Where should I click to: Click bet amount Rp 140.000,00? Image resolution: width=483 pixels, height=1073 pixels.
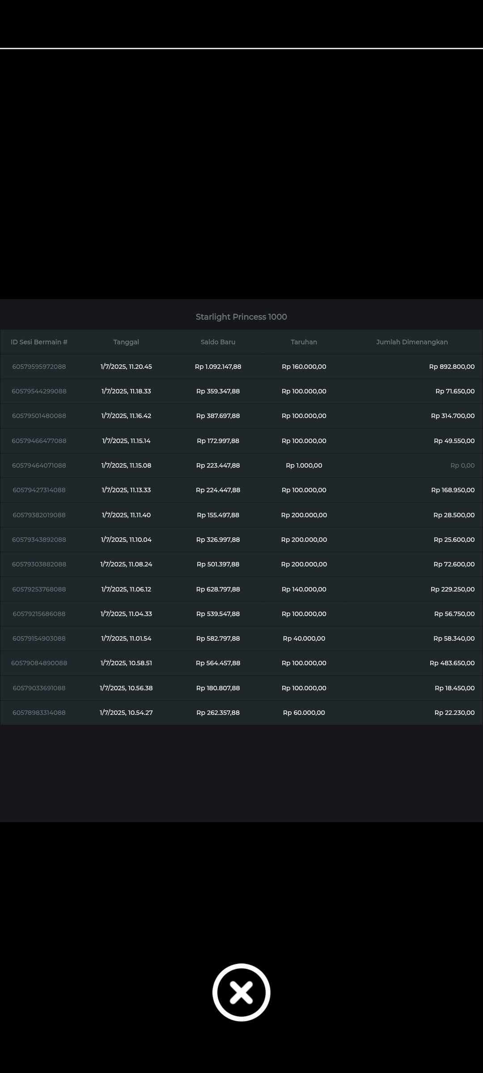304,589
